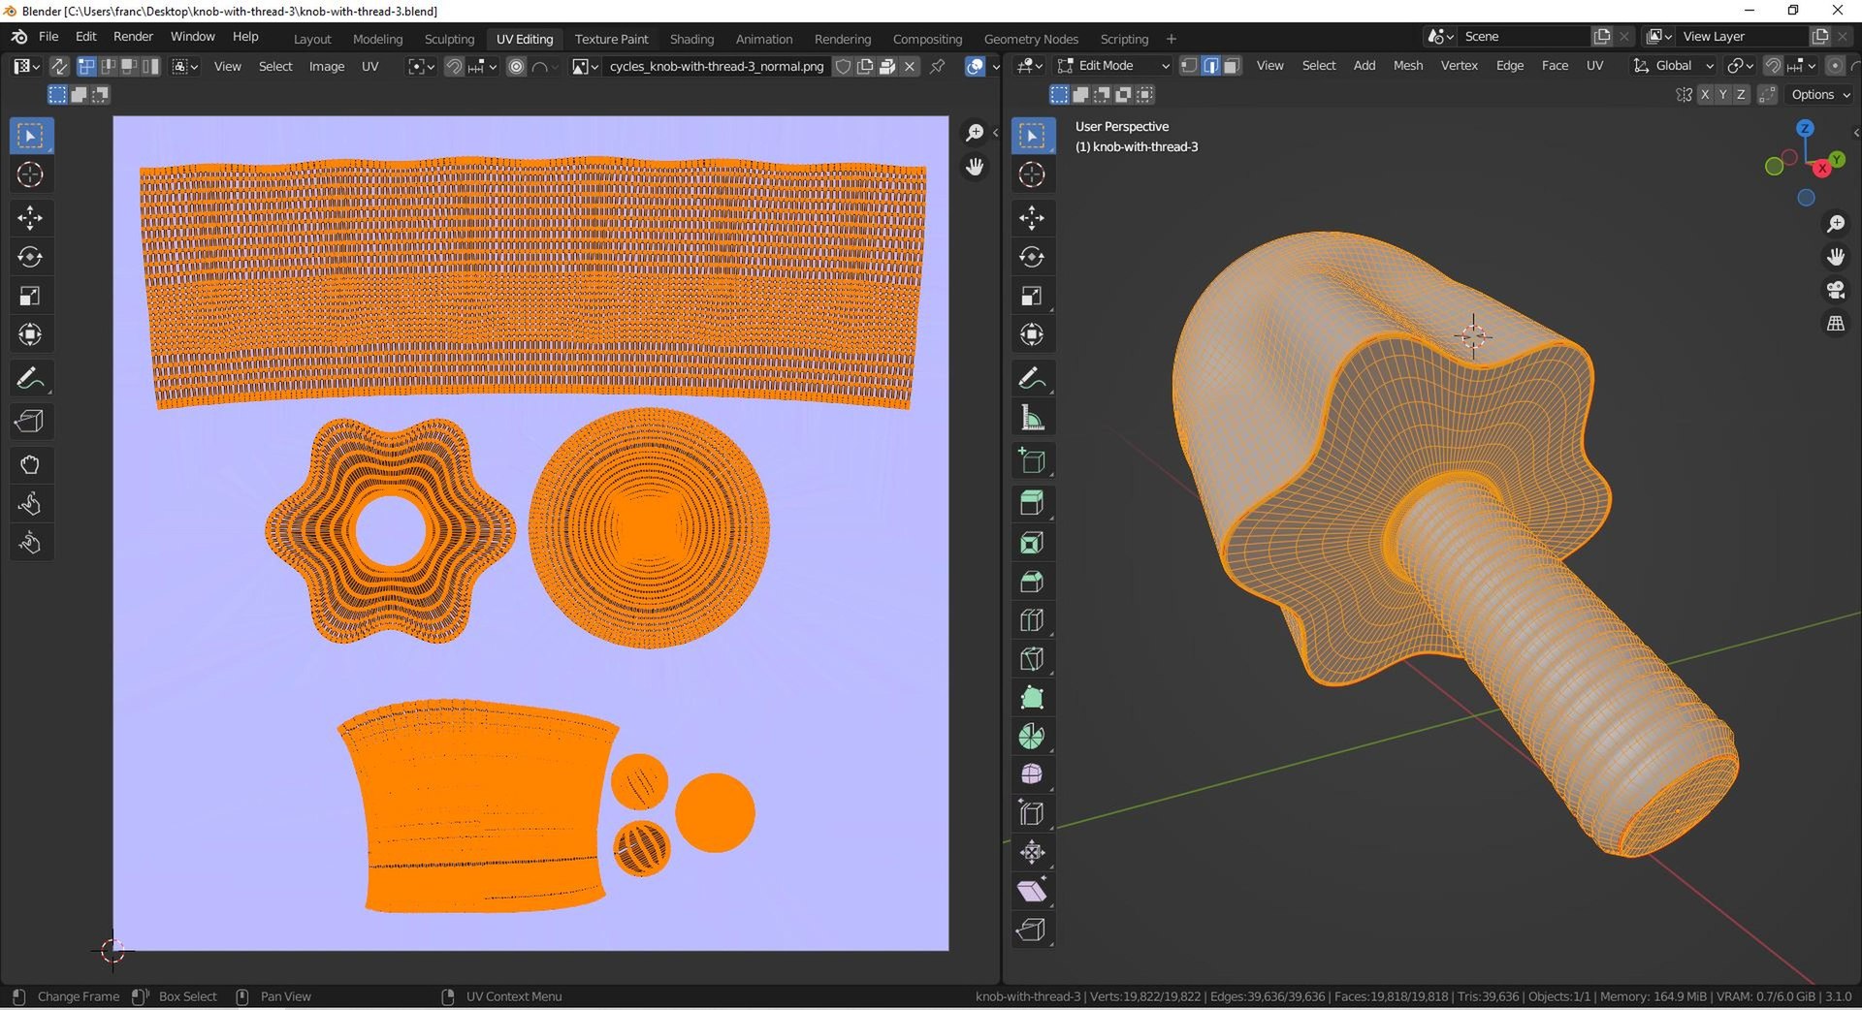Unlink the image with the X button
Screen dimensions: 1862x1010
click(910, 66)
